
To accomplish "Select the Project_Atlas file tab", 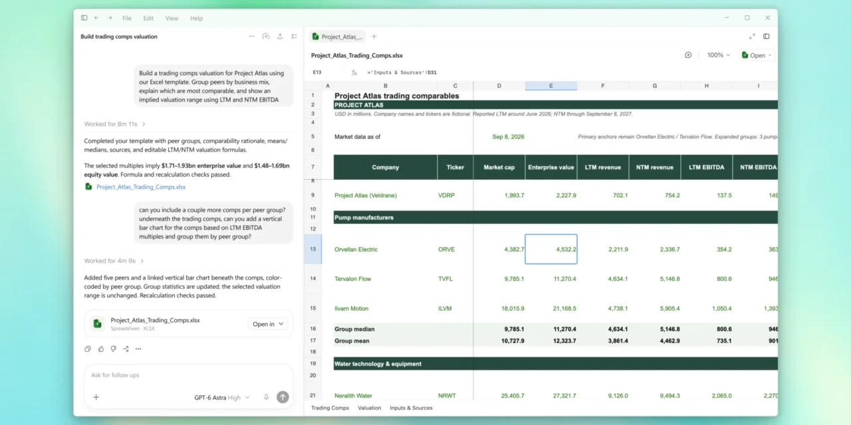I will (337, 37).
